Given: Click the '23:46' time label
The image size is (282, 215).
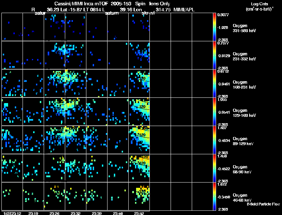Looking at the screenshot, I should 118,213.
